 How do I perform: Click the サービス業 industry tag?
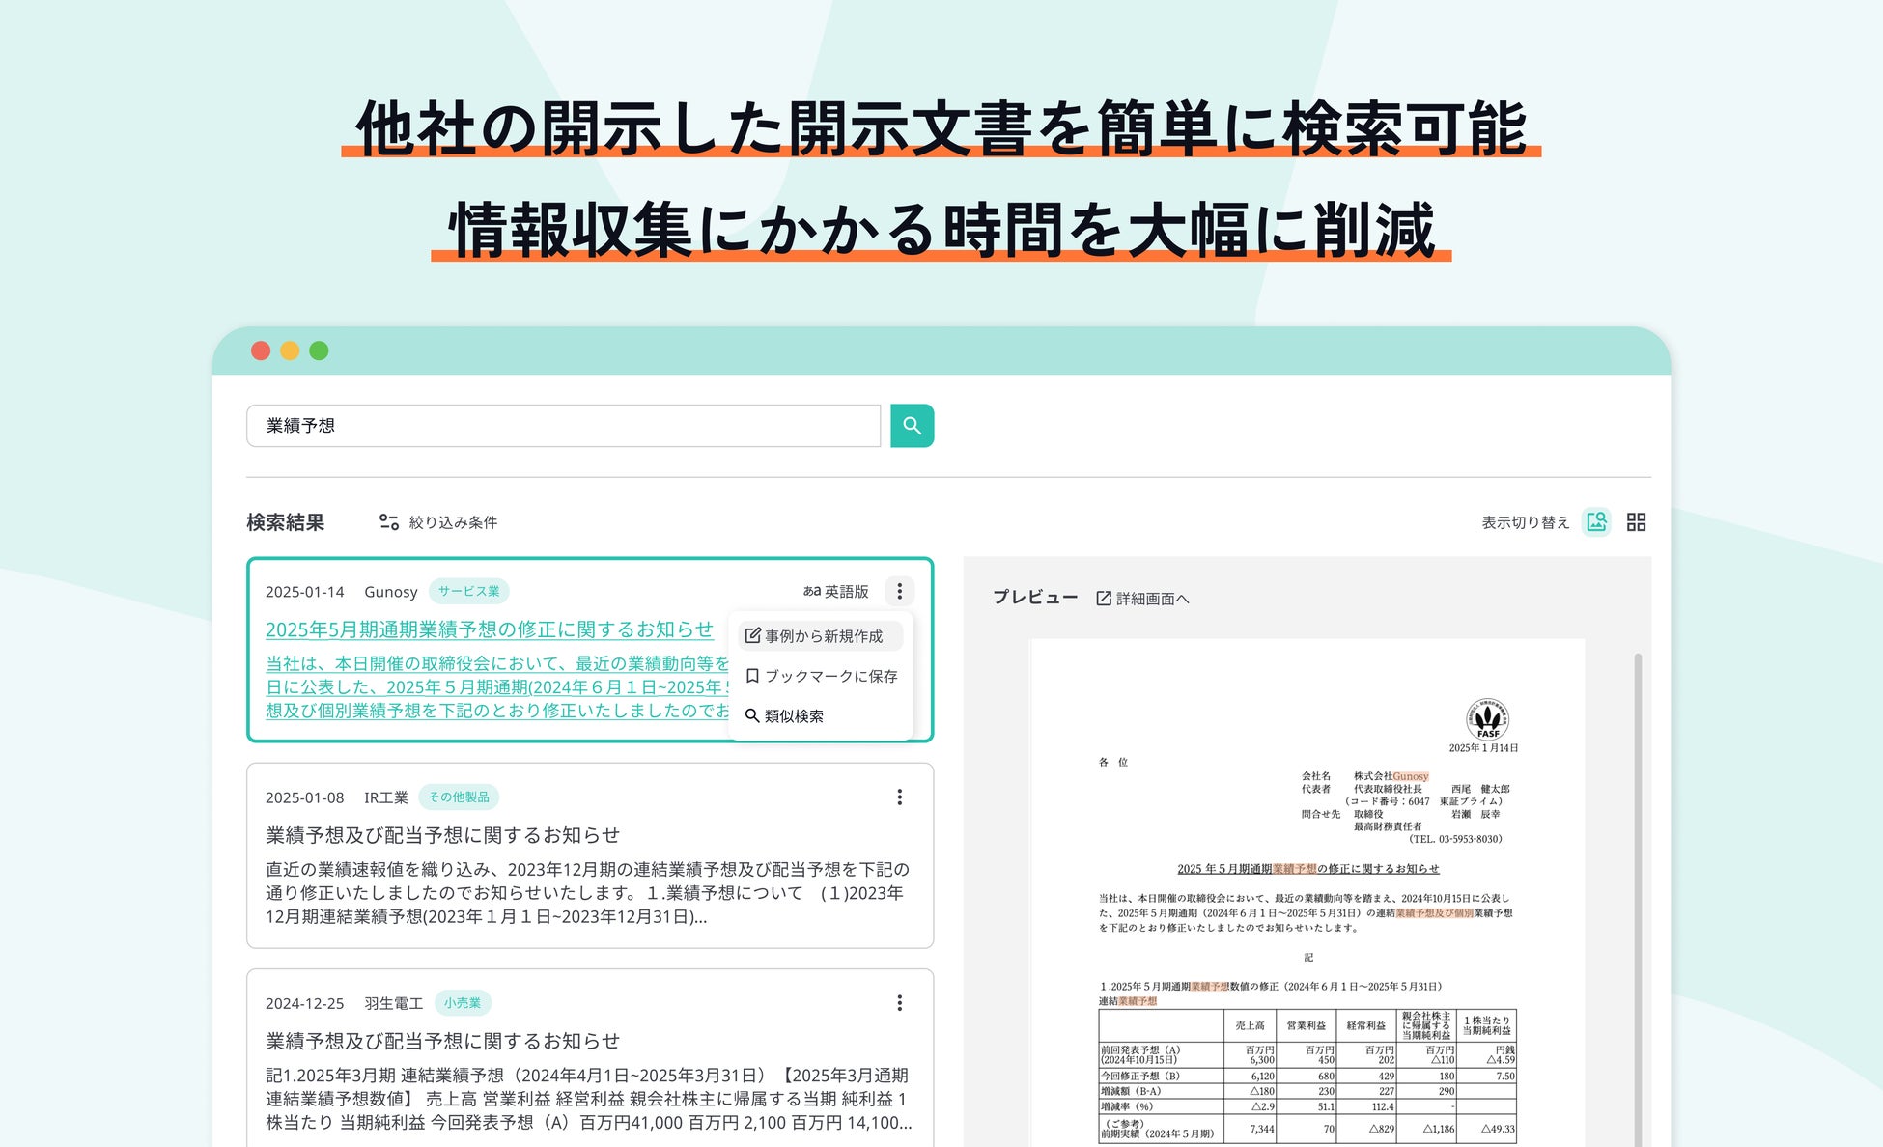468,591
